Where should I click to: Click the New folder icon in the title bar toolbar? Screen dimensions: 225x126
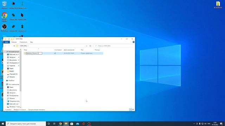click(x=12, y=39)
